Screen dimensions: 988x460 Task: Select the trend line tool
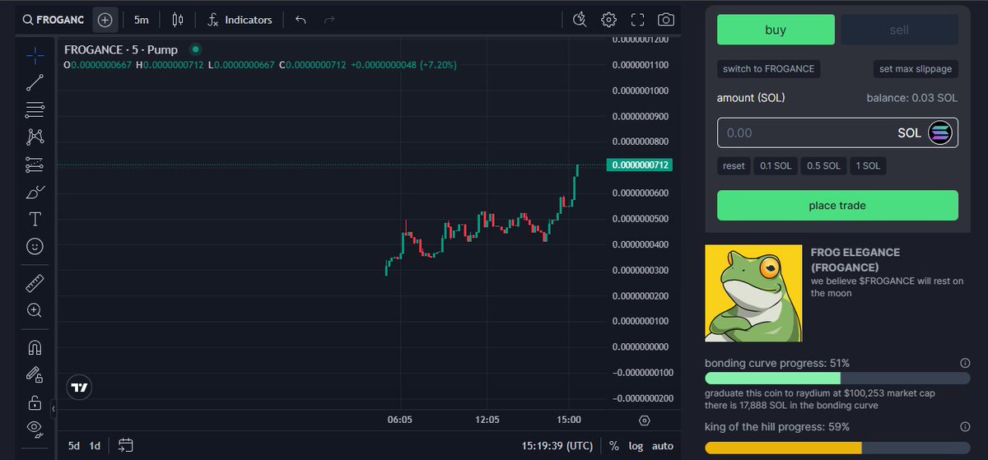35,82
